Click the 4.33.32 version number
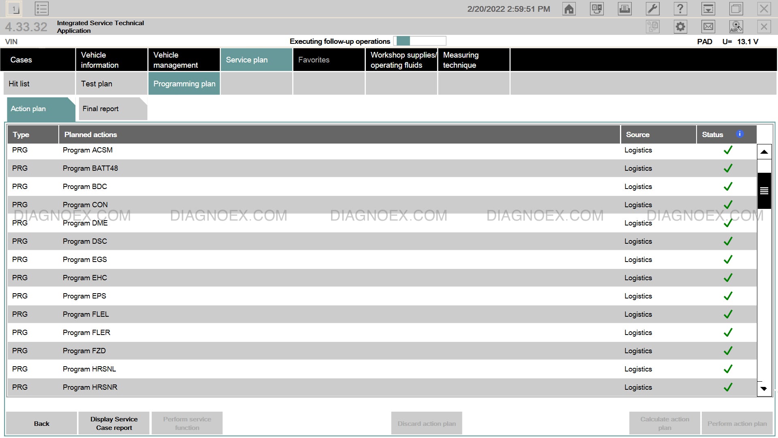 (x=26, y=27)
